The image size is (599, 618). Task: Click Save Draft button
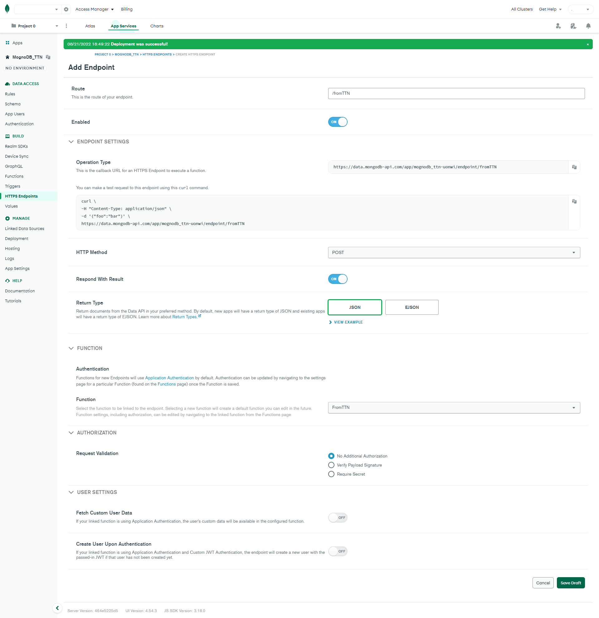click(x=571, y=583)
